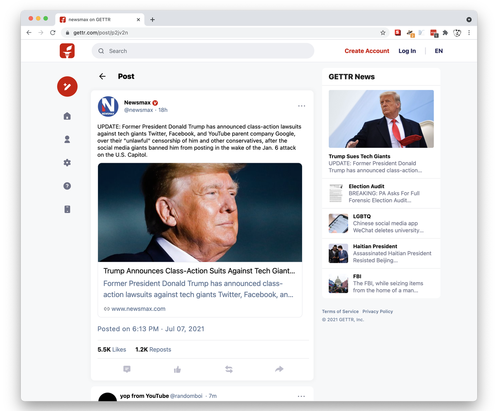Click the Chrome tab search down arrow
Image resolution: width=498 pixels, height=411 pixels.
(469, 19)
